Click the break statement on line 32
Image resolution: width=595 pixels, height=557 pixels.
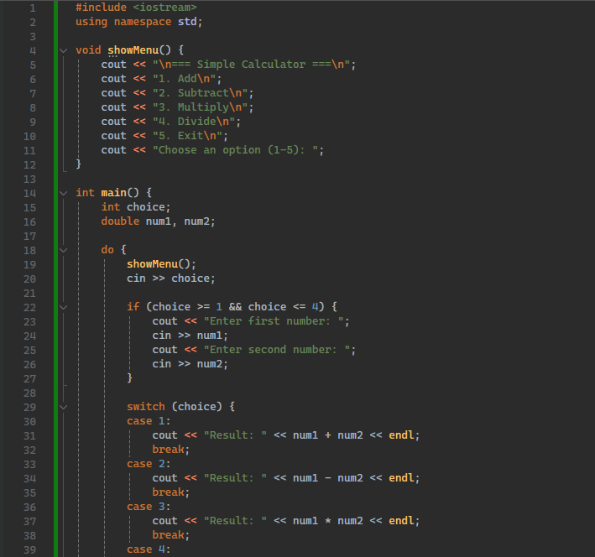point(170,450)
